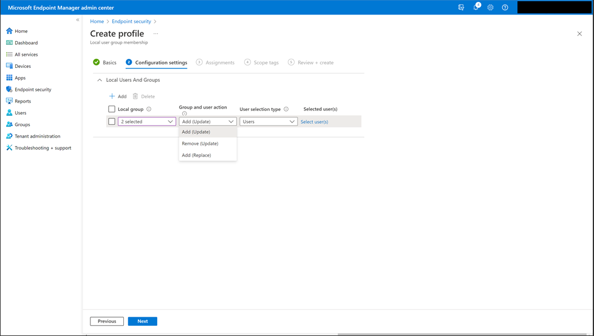Open the Users sidebar icon
Viewport: 594px width, 336px height.
tap(10, 113)
